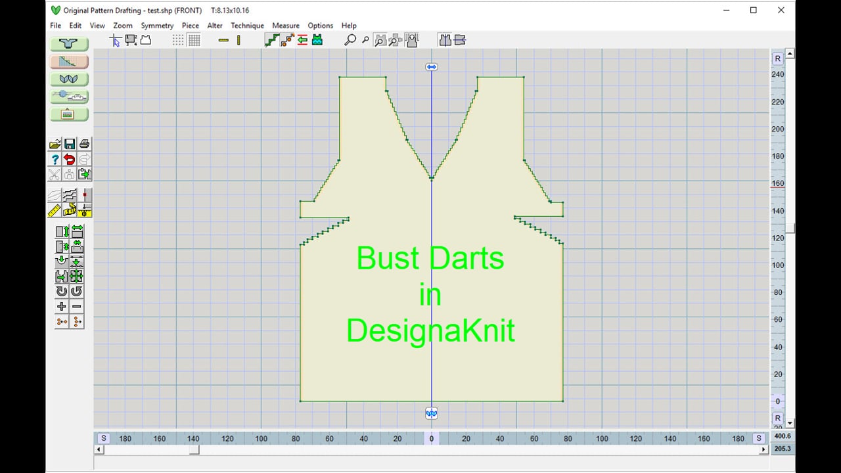
Task: Click the zero origin measure icon
Action: tap(85, 210)
